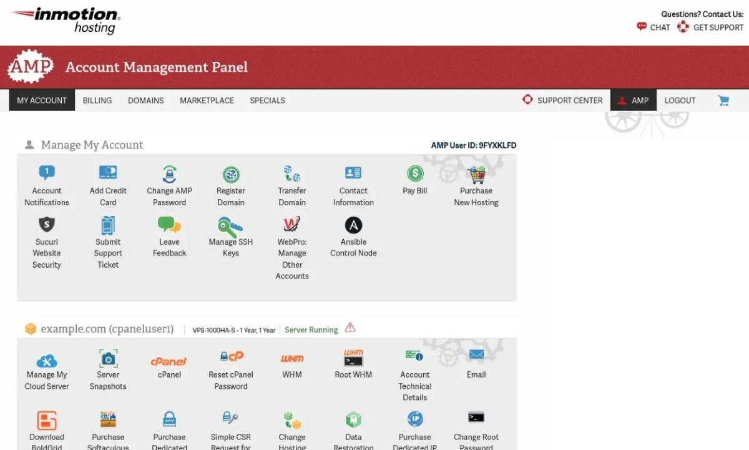Select the Register Domain globe icon
Image resolution: width=749 pixels, height=450 pixels.
[x=231, y=174]
